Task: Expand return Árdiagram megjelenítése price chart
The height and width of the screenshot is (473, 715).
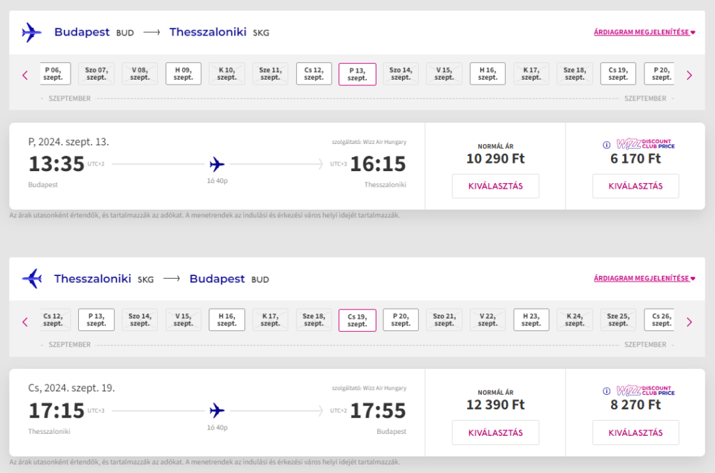Action: click(x=644, y=278)
